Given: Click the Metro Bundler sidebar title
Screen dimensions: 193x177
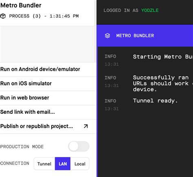Looking at the screenshot, I should 21,5.
